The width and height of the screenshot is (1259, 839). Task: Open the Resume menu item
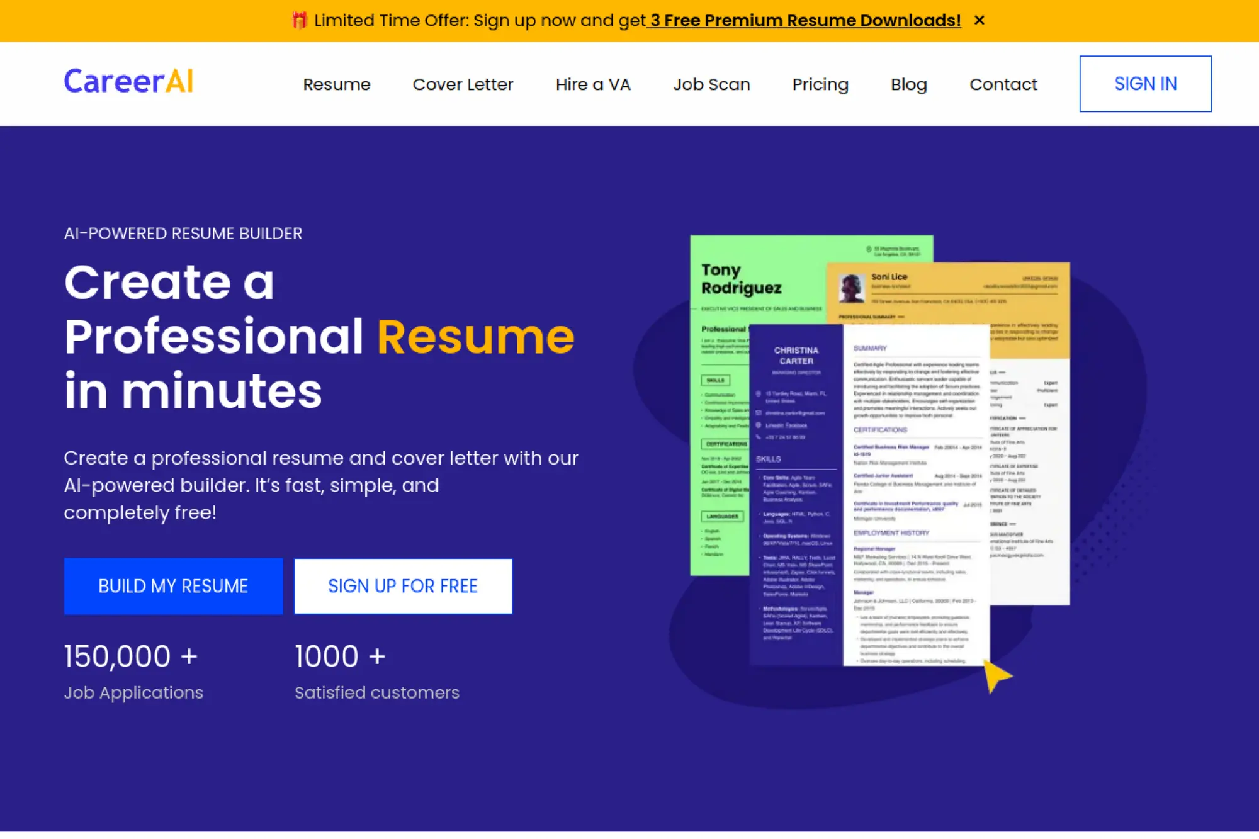(337, 84)
